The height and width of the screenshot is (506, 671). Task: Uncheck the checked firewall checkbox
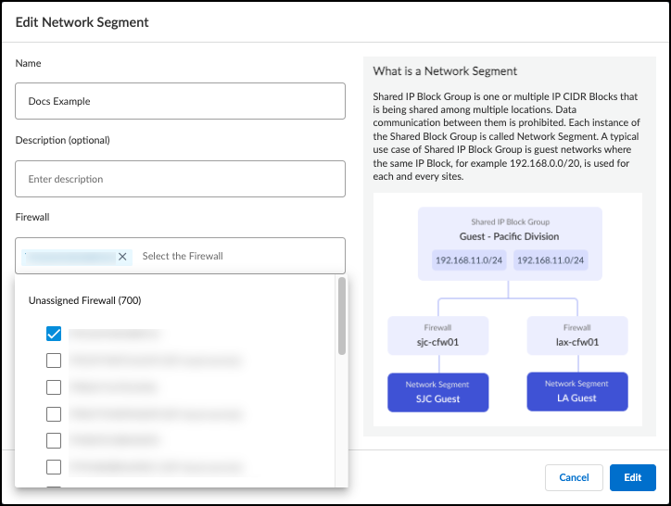[x=54, y=334]
